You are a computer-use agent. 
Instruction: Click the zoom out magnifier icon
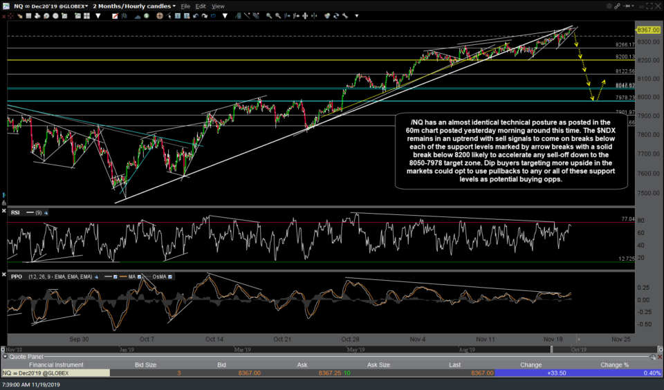pyautogui.click(x=278, y=16)
